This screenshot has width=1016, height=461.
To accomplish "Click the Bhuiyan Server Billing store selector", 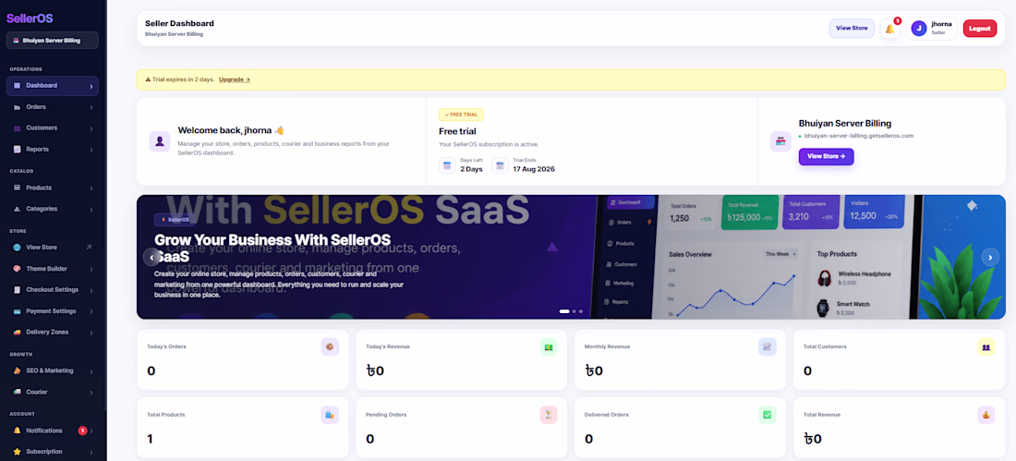I will pos(53,41).
